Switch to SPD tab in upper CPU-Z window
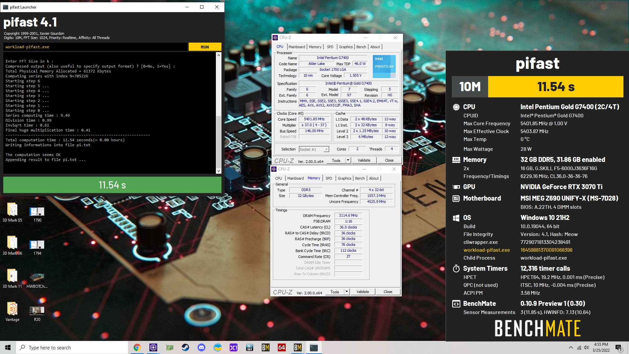The image size is (629, 354). [x=330, y=47]
